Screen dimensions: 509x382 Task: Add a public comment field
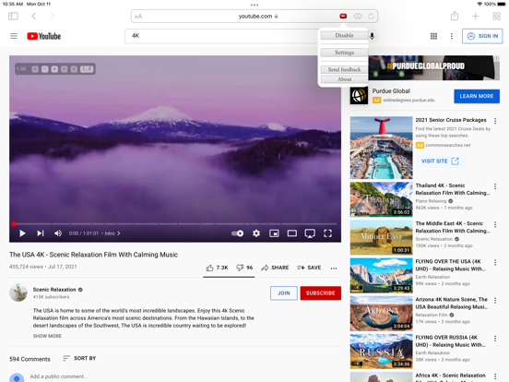(58, 376)
